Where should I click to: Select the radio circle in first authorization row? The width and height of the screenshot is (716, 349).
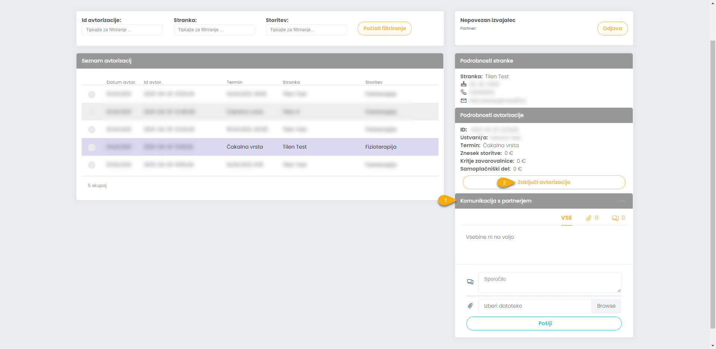coord(92,94)
